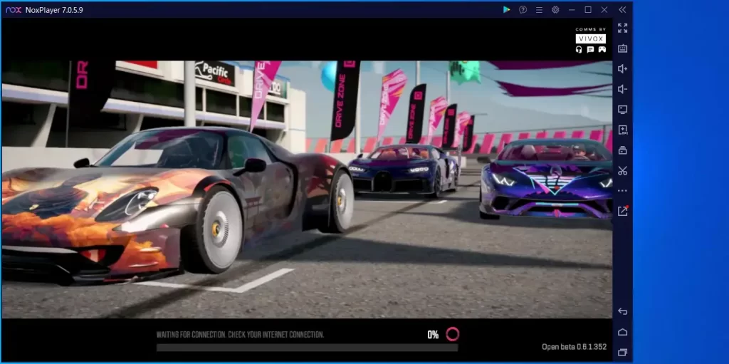Click the pink circular loading spinner
The image size is (729, 364).
(x=452, y=334)
